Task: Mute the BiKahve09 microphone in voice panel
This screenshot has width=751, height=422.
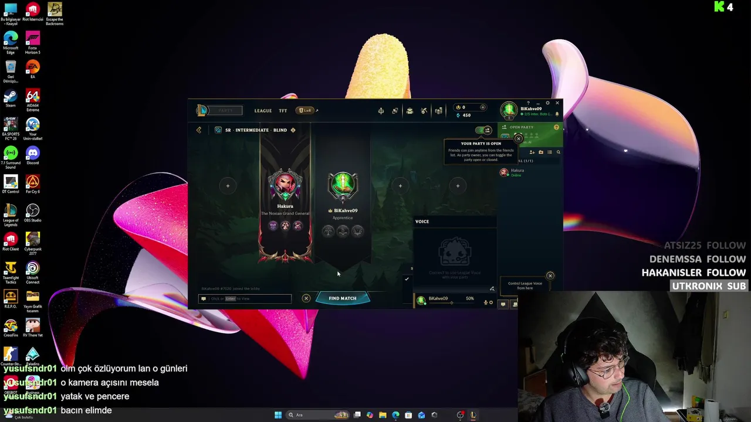Action: (x=485, y=302)
